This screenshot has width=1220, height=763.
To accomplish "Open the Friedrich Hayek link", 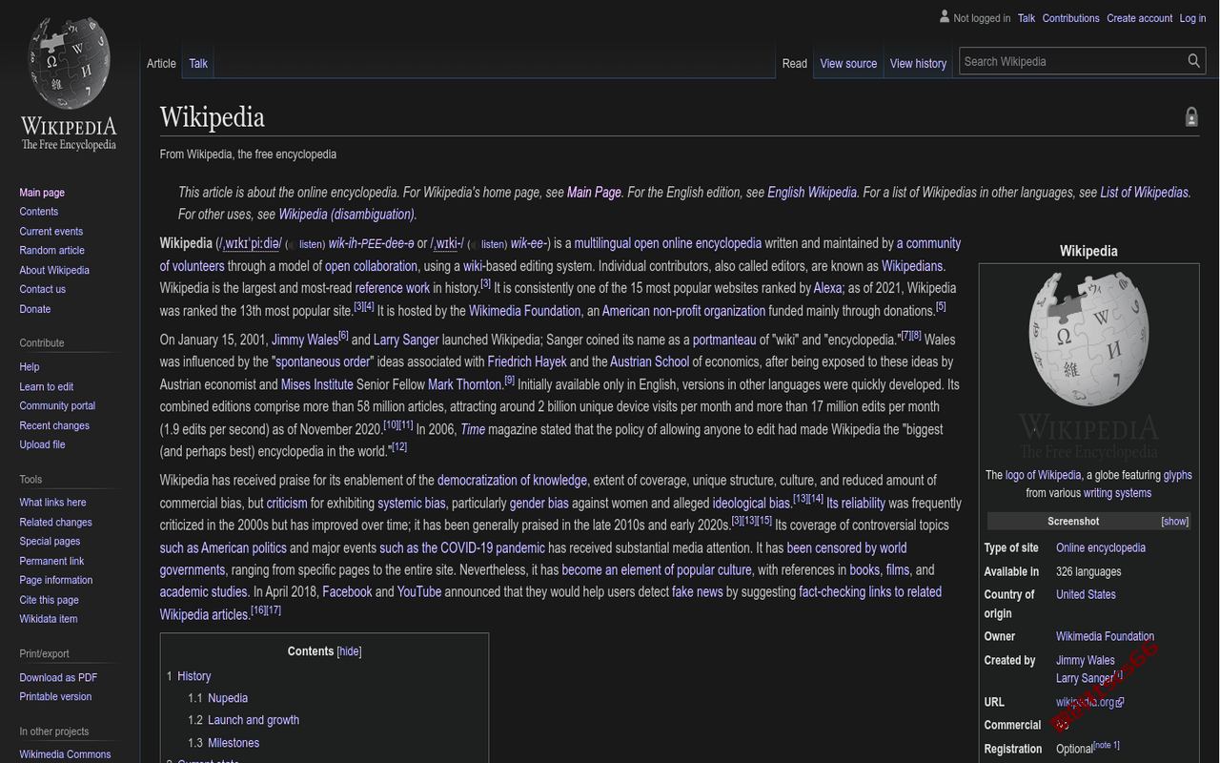I will click(527, 362).
